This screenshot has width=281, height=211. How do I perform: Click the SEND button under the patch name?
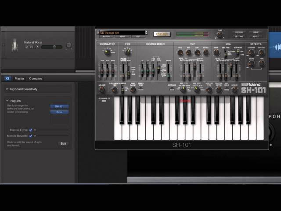tap(122, 36)
